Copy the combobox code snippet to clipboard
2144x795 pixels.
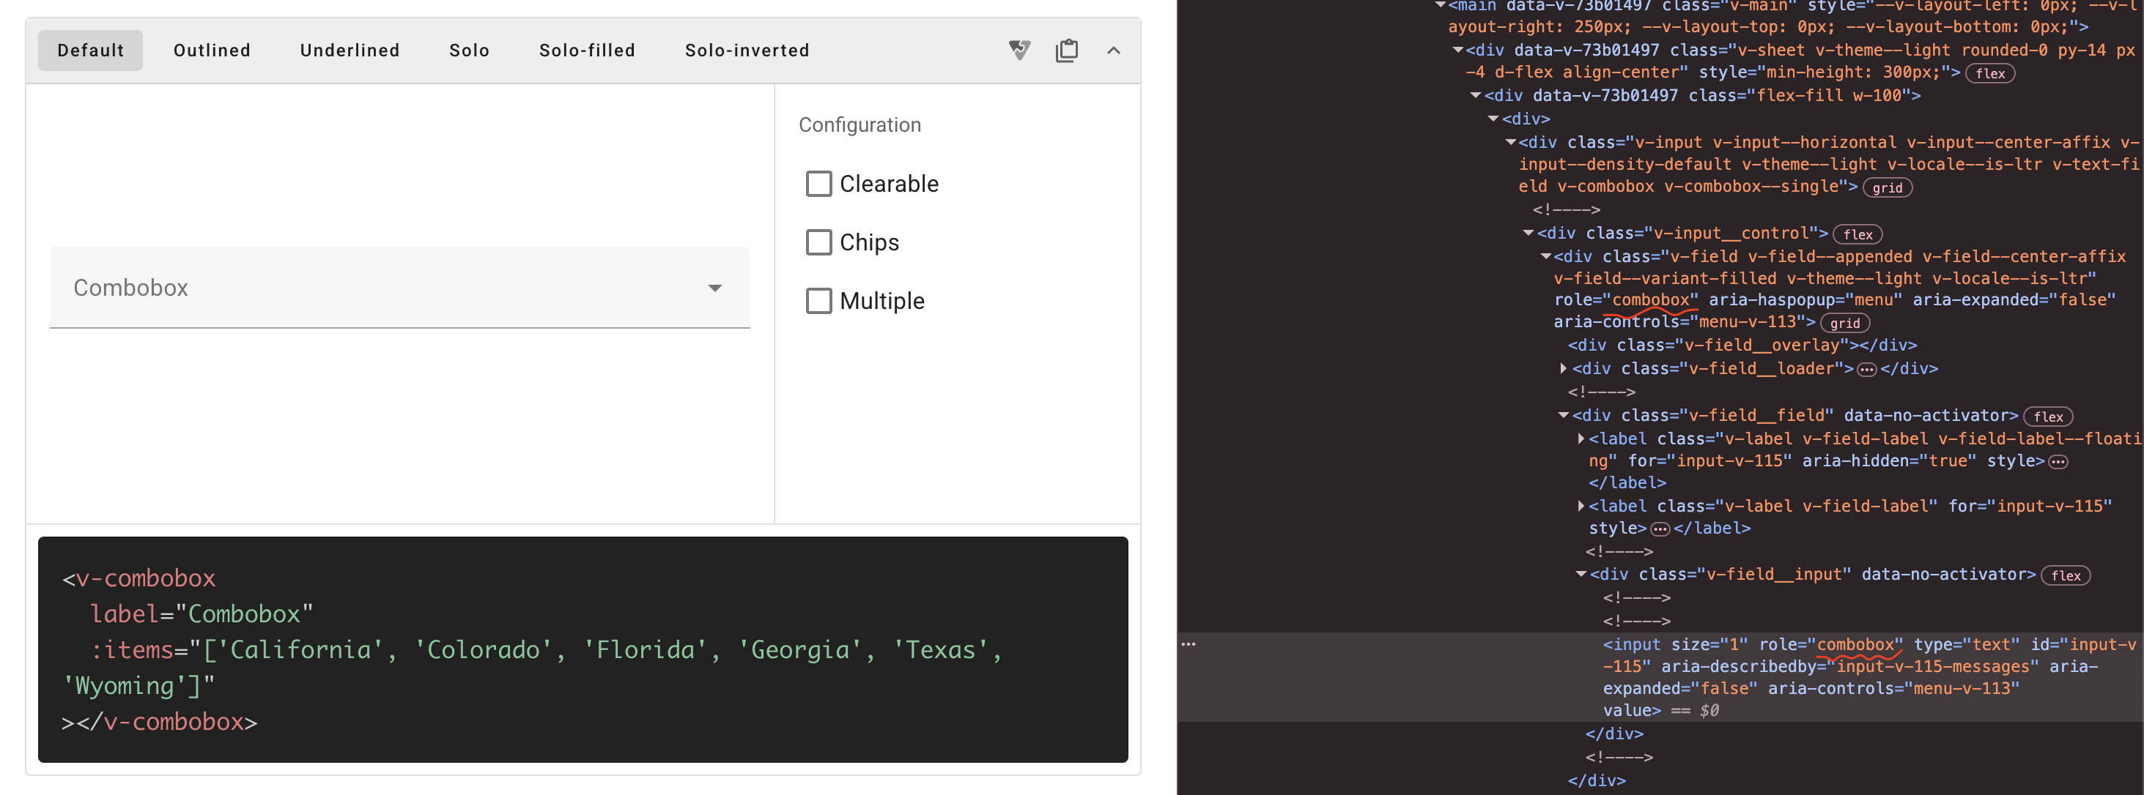(x=1067, y=50)
